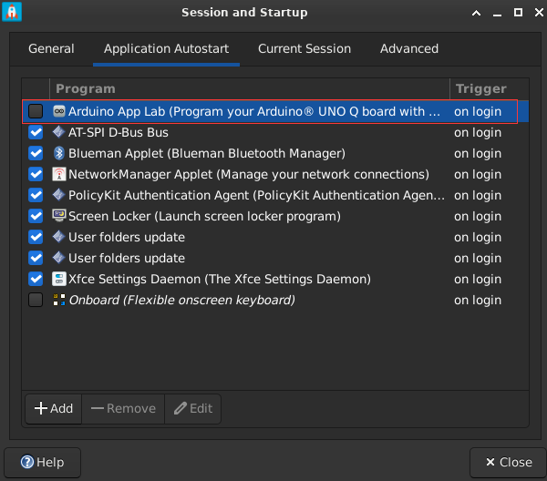547x481 pixels.
Task: Select the Application Autostart tab
Action: coord(167,49)
